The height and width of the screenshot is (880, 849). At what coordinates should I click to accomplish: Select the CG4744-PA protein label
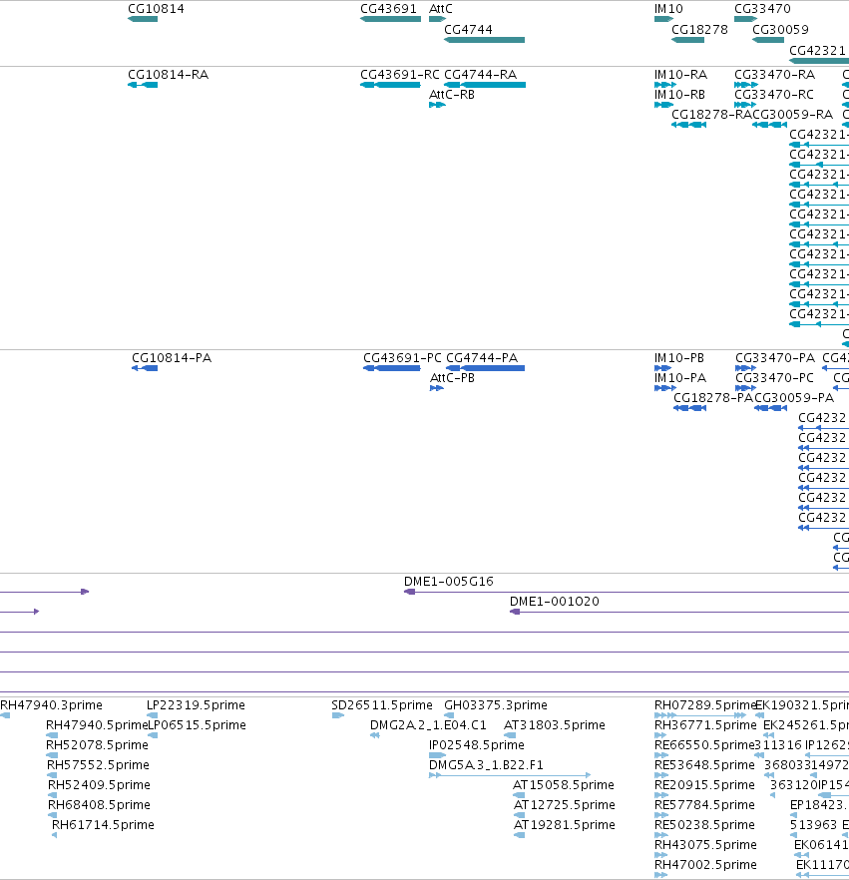(x=482, y=358)
